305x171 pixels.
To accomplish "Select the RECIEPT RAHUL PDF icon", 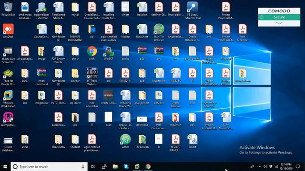I will point(176,143).
